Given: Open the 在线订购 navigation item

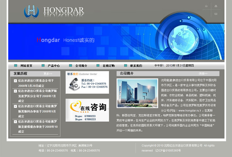Looking at the screenshot, I should tap(109, 66).
